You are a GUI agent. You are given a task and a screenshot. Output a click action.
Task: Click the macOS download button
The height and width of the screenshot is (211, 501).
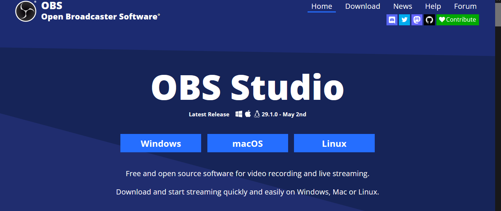coord(248,143)
